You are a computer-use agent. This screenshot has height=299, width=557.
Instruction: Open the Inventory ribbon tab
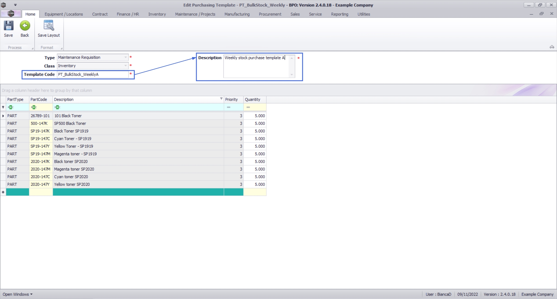point(157,14)
